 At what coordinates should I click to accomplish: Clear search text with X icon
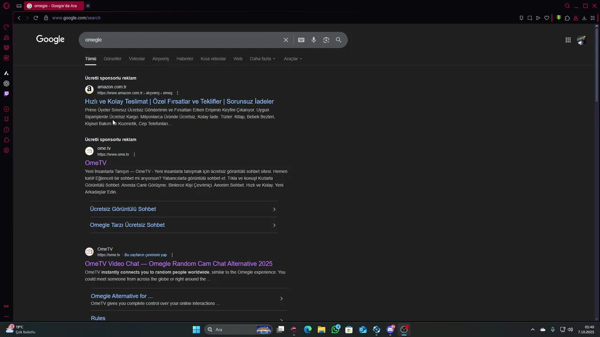tap(286, 40)
